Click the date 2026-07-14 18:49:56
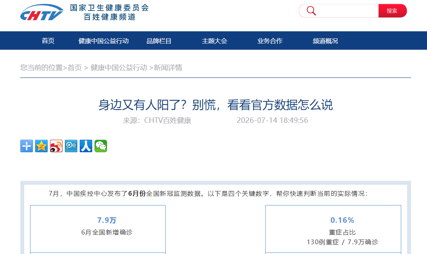The width and height of the screenshot is (427, 254). 272,120
